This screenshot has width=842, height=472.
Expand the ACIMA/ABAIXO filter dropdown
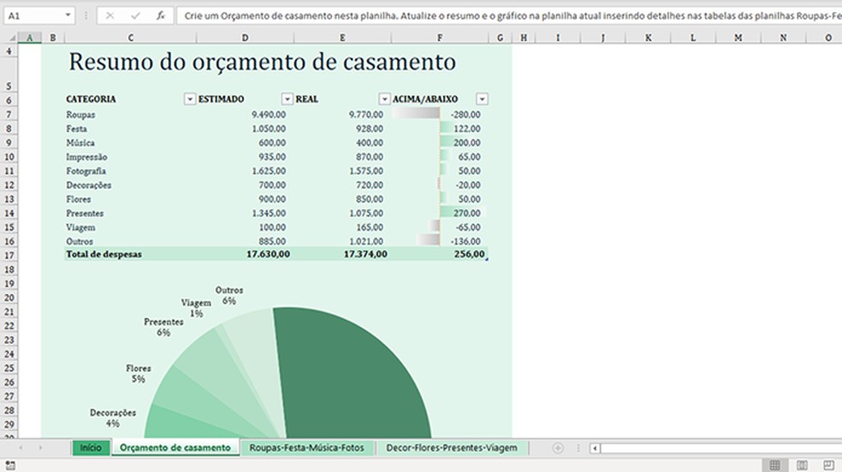click(x=483, y=99)
